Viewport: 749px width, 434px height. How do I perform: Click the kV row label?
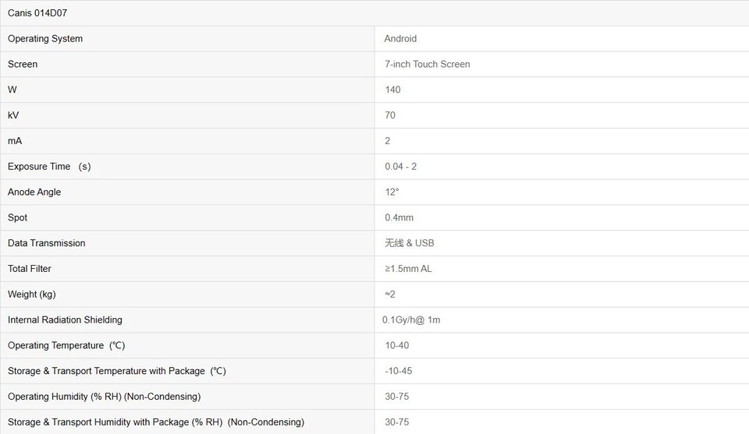(x=13, y=115)
